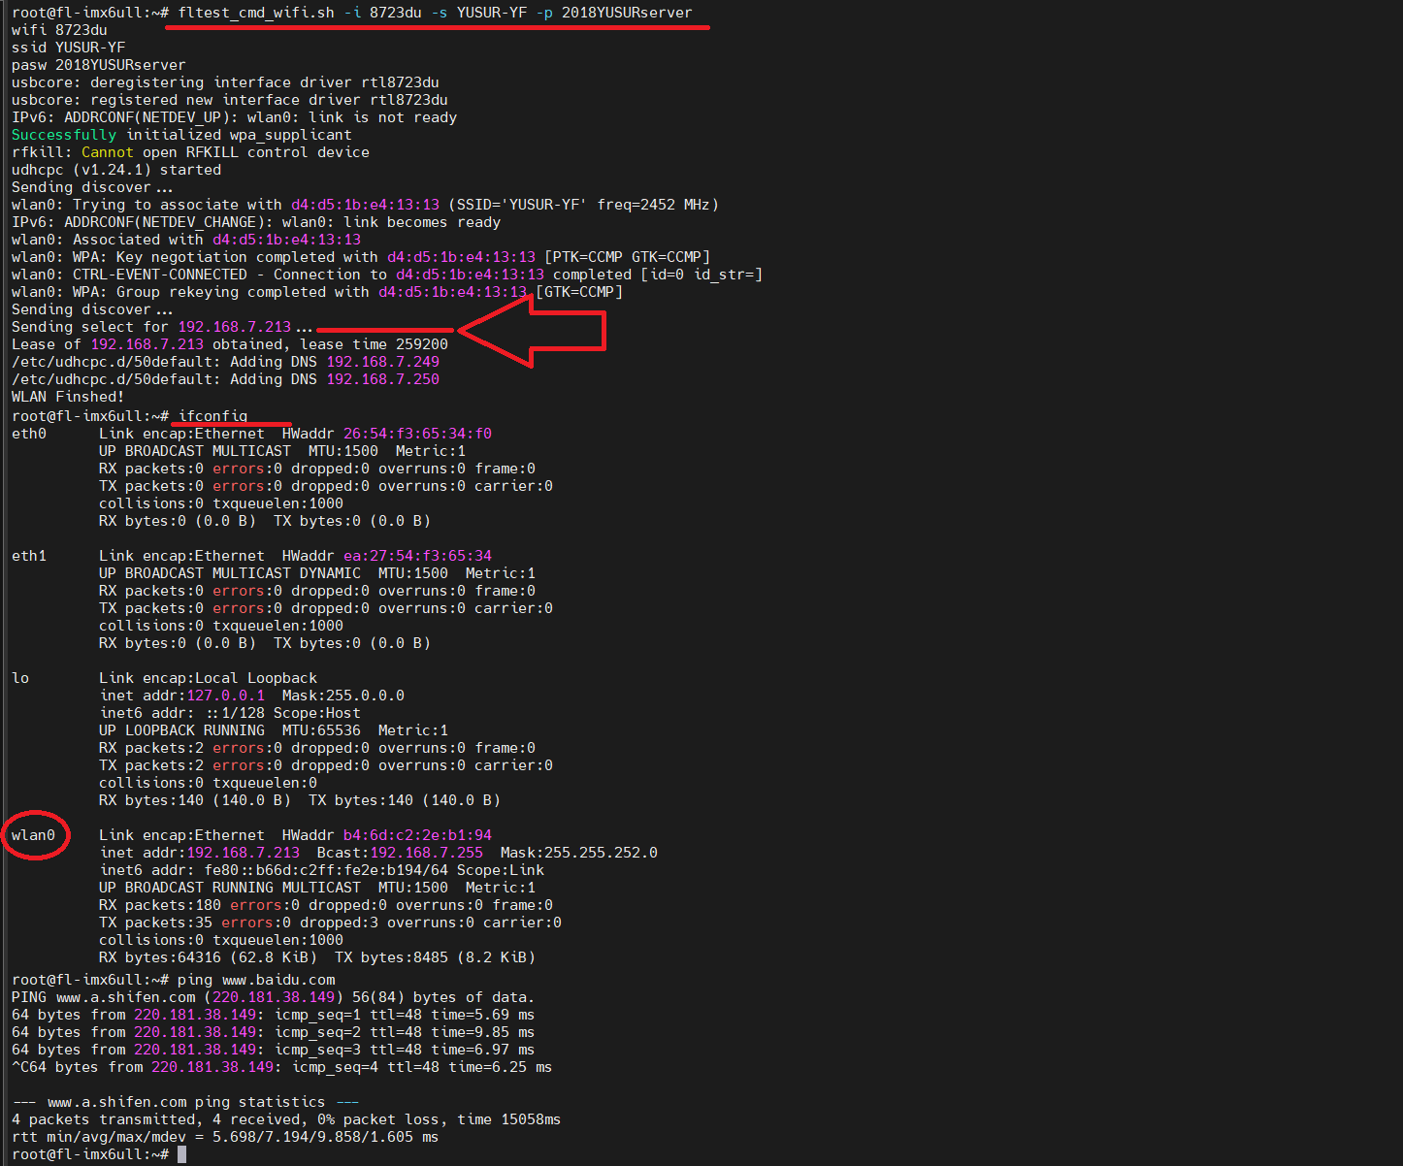Click the 'icmp_seq=3 ttl=48 time=6.97 ms' reply
This screenshot has width=1403, height=1166.
coord(405,1050)
